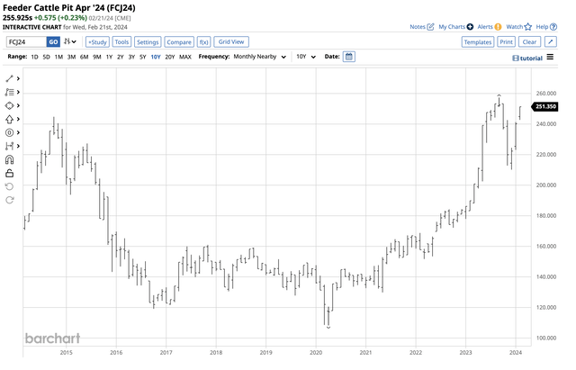Click the +Study button
Image resolution: width=576 pixels, height=370 pixels.
[x=97, y=42]
